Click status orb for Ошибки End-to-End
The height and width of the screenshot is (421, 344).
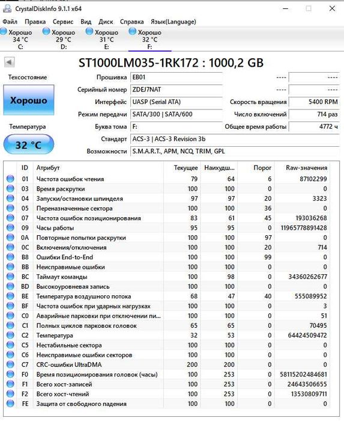[10, 257]
